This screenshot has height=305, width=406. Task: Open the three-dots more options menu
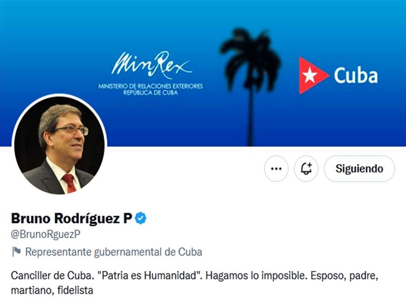(x=276, y=168)
